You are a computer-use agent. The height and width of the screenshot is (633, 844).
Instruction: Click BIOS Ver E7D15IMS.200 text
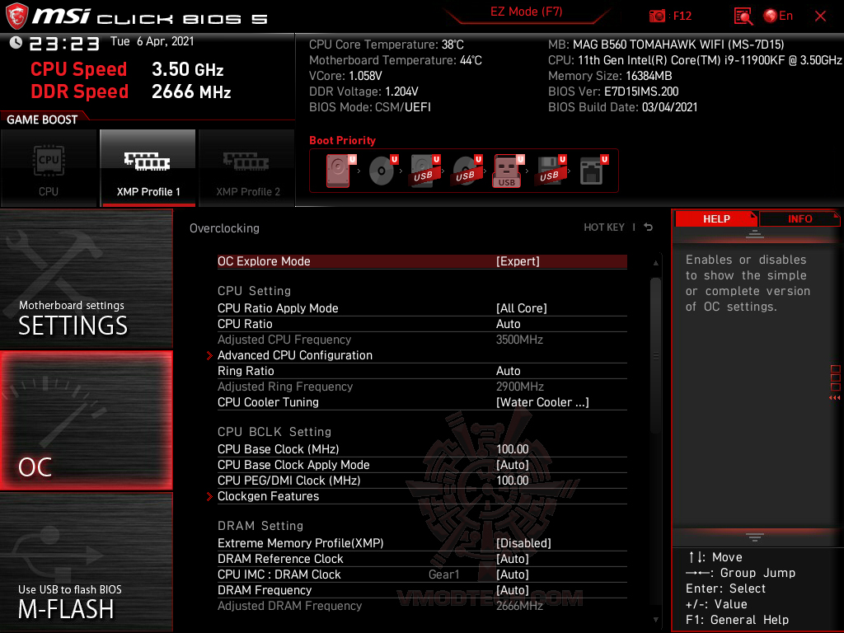tap(613, 91)
